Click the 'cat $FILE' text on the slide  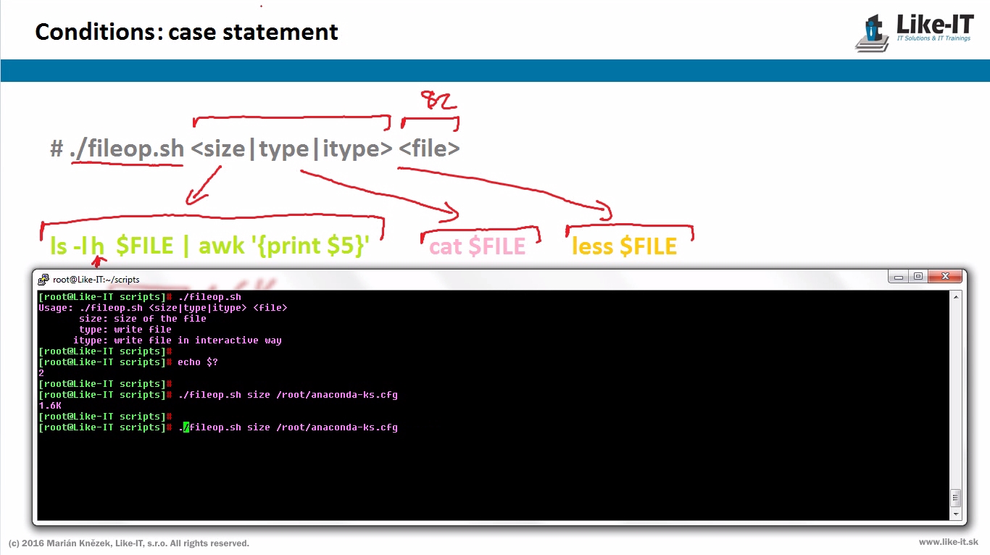tap(478, 246)
